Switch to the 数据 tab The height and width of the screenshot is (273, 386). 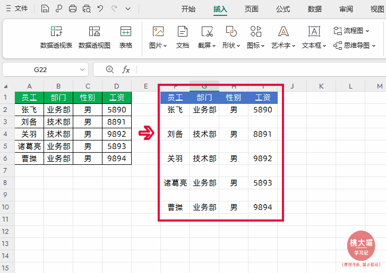click(x=315, y=9)
